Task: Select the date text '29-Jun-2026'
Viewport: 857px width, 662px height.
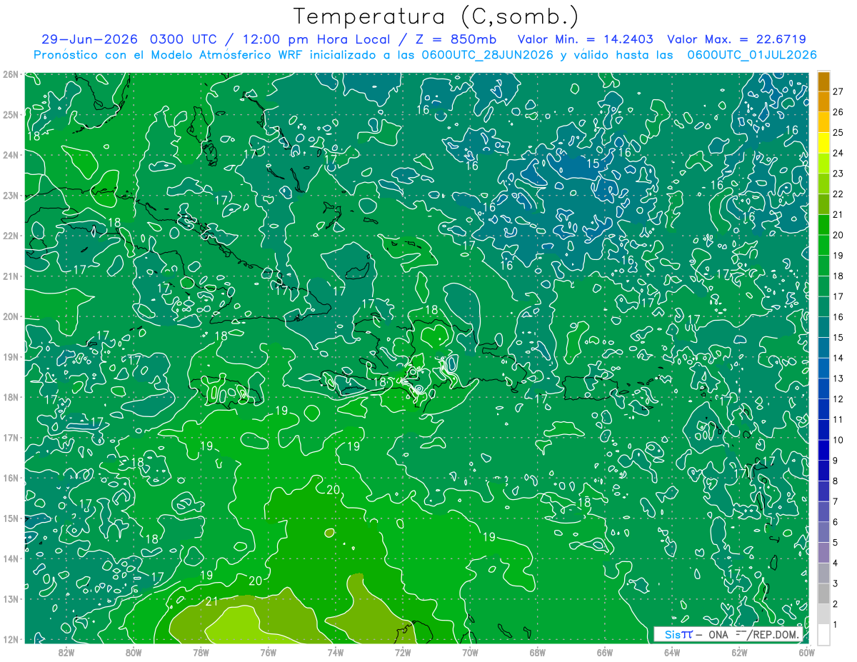Action: tap(90, 39)
